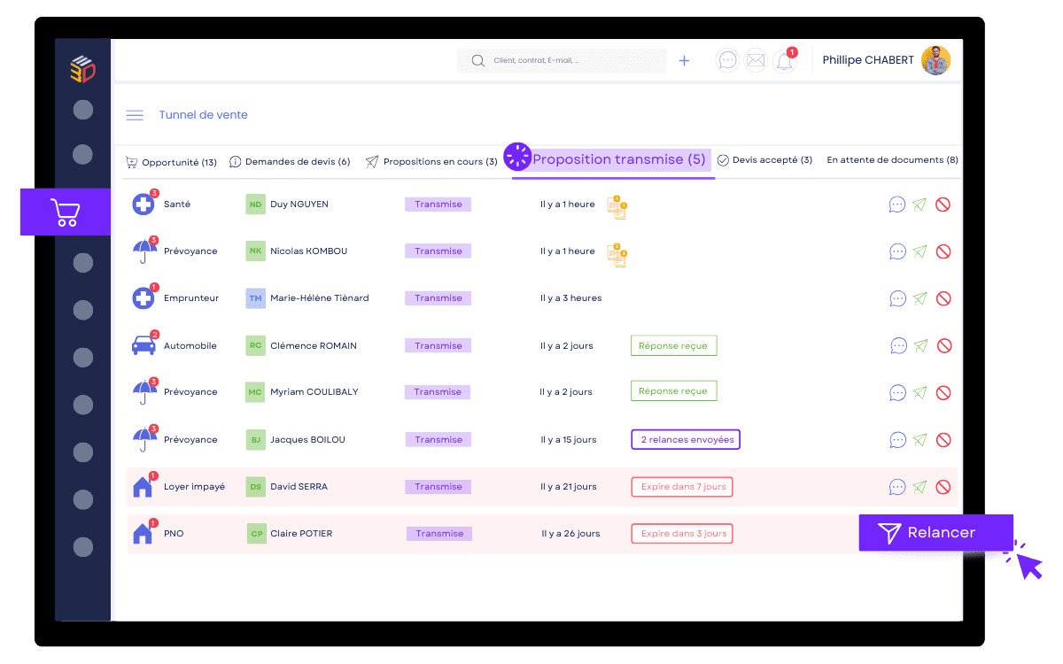Image resolution: width=1063 pixels, height=664 pixels.
Task: Go to En attente de documents (8) tab
Action: 892,160
